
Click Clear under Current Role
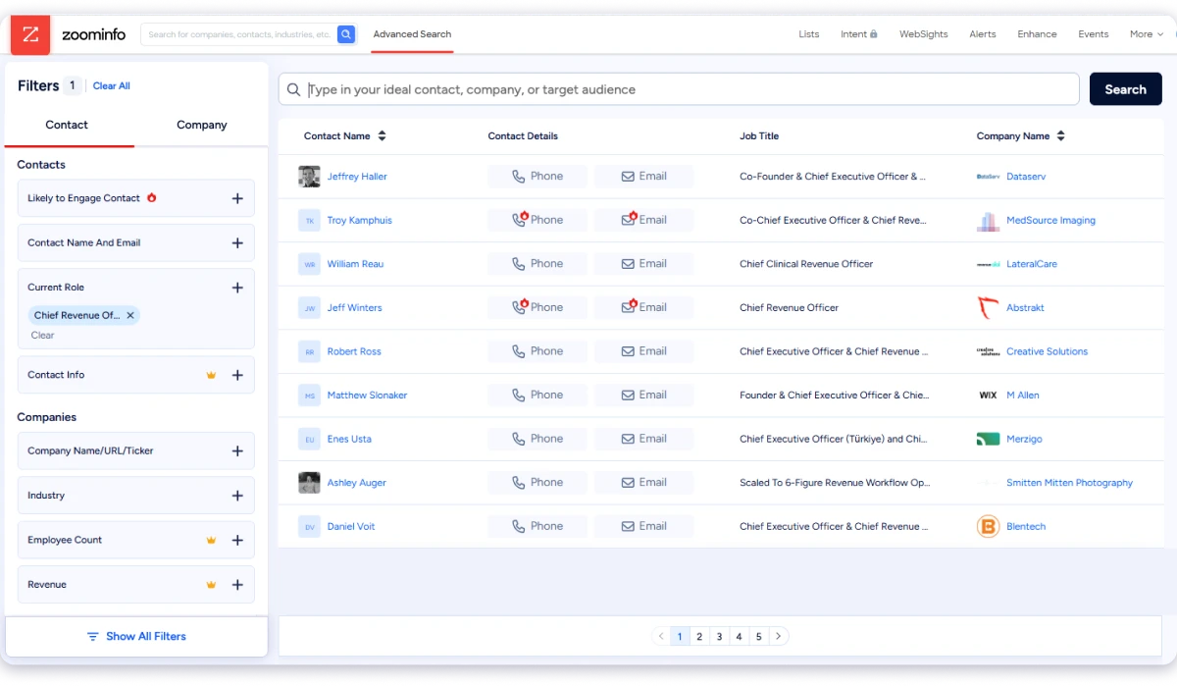click(42, 335)
